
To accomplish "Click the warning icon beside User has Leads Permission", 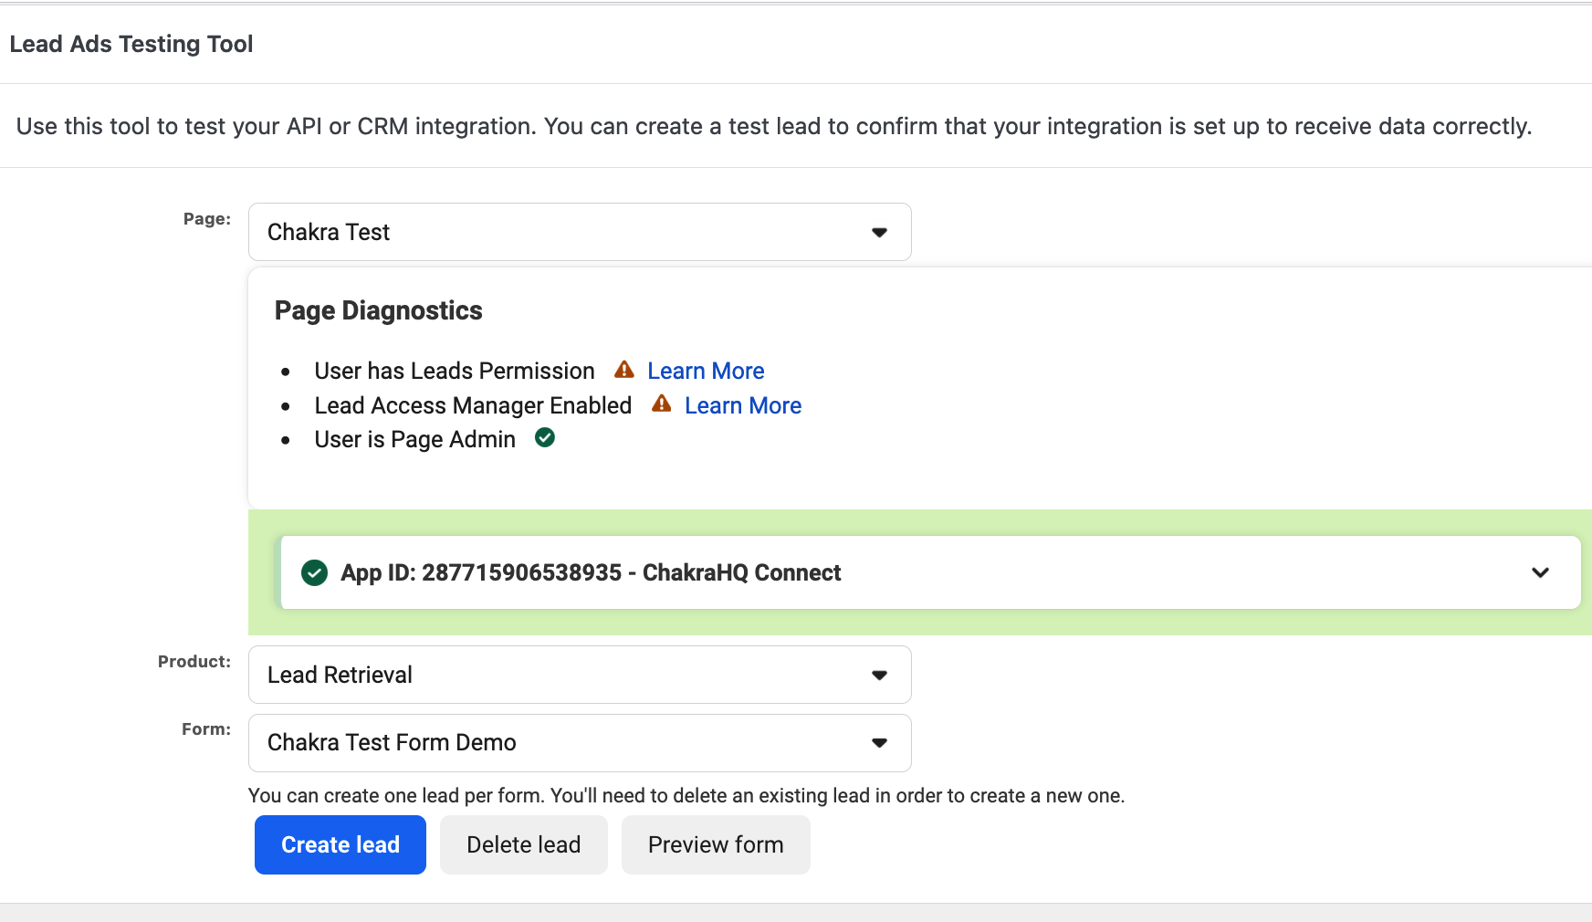I will pyautogui.click(x=624, y=370).
